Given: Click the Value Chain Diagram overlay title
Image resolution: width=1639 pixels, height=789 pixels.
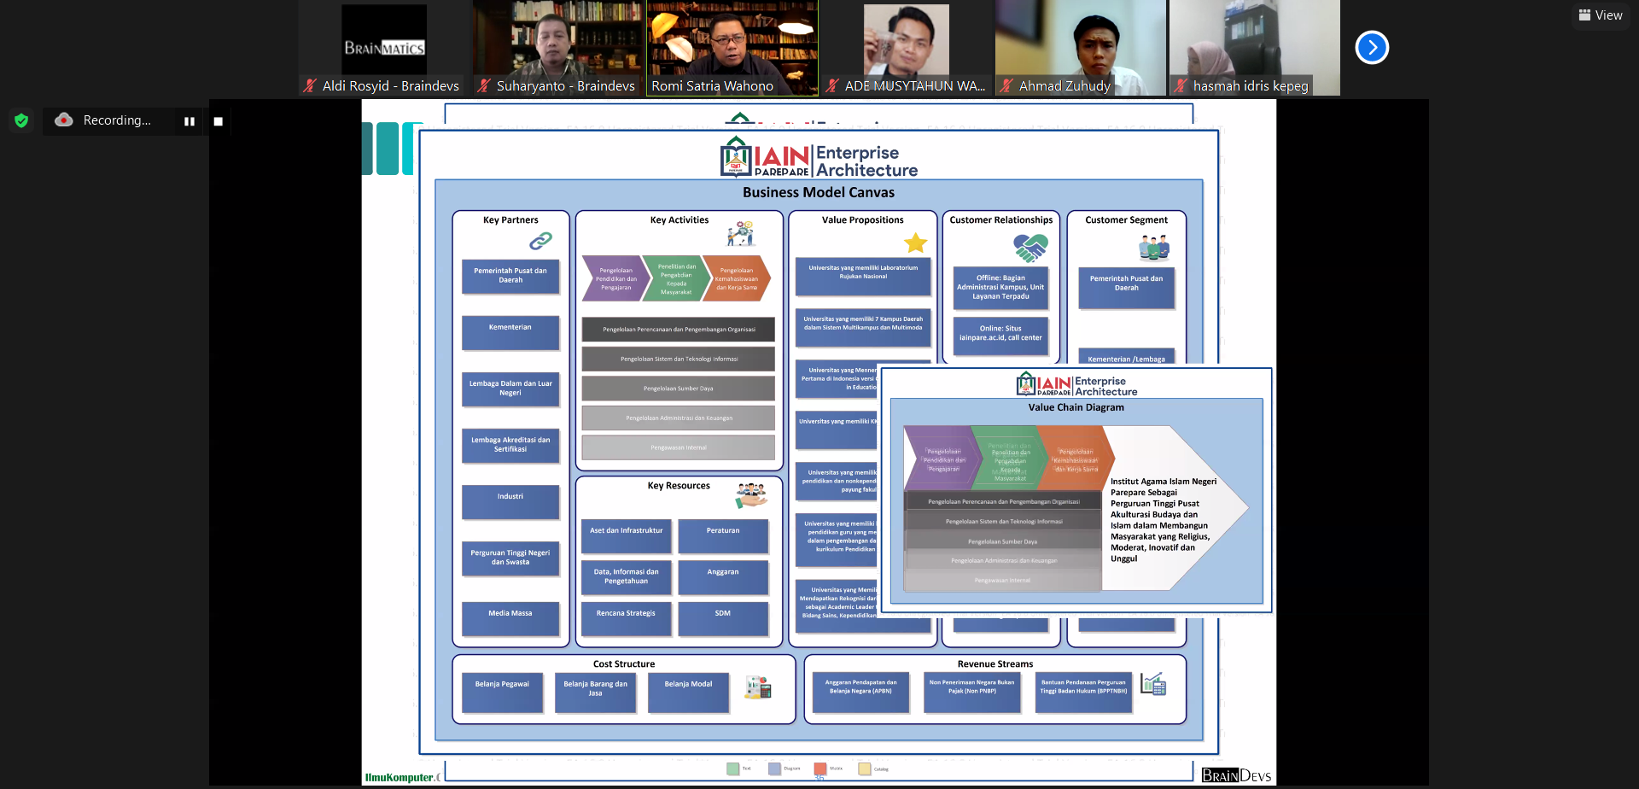Looking at the screenshot, I should click(1076, 407).
